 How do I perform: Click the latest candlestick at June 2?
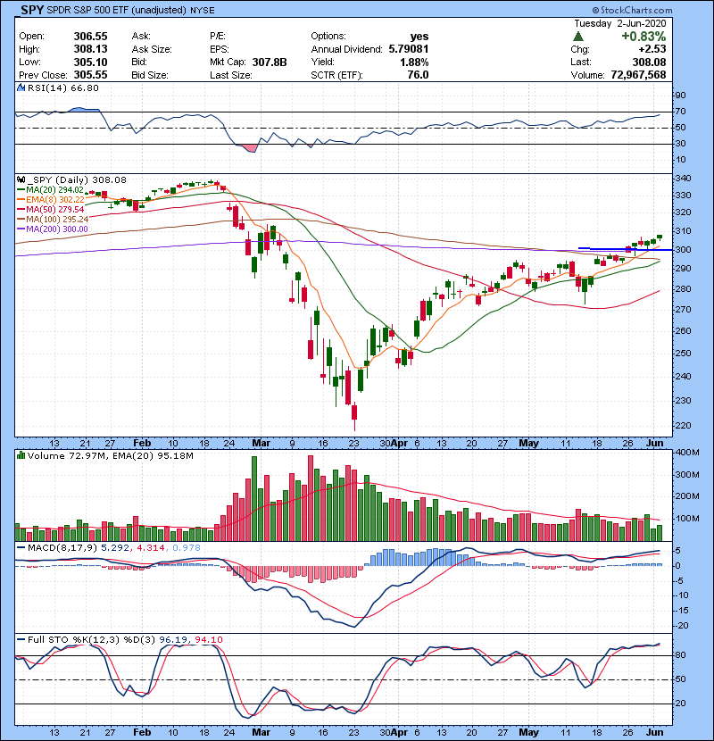[660, 237]
